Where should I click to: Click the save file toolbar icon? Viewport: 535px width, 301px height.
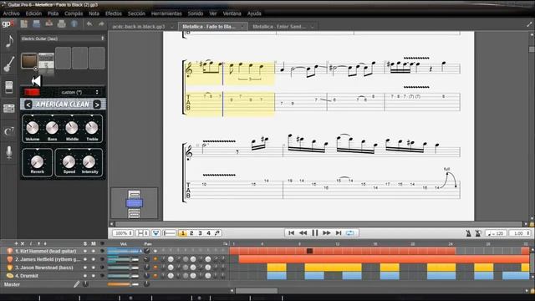tap(36, 24)
